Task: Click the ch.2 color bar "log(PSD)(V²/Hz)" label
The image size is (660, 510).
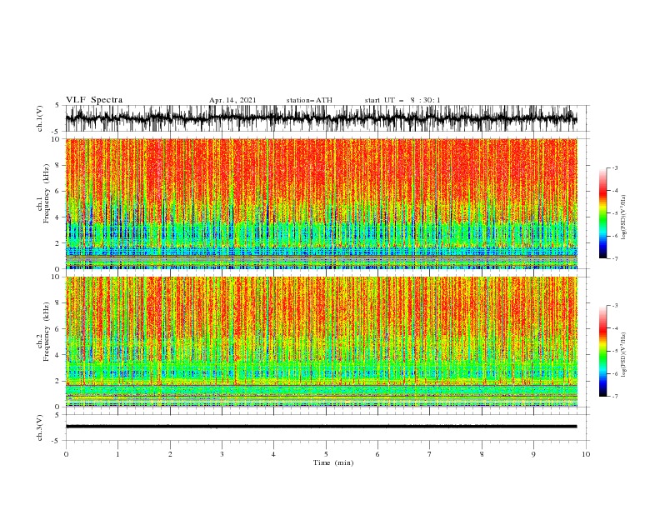Action: click(x=624, y=355)
